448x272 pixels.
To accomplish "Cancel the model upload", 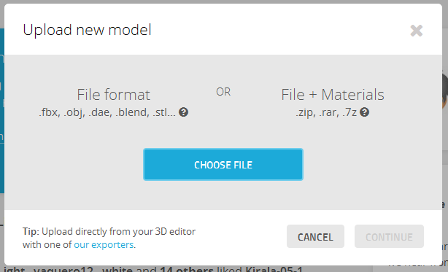I will (x=315, y=236).
